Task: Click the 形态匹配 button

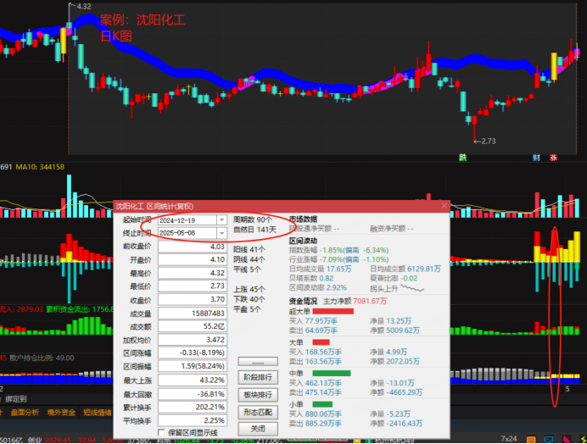Action: click(x=258, y=412)
